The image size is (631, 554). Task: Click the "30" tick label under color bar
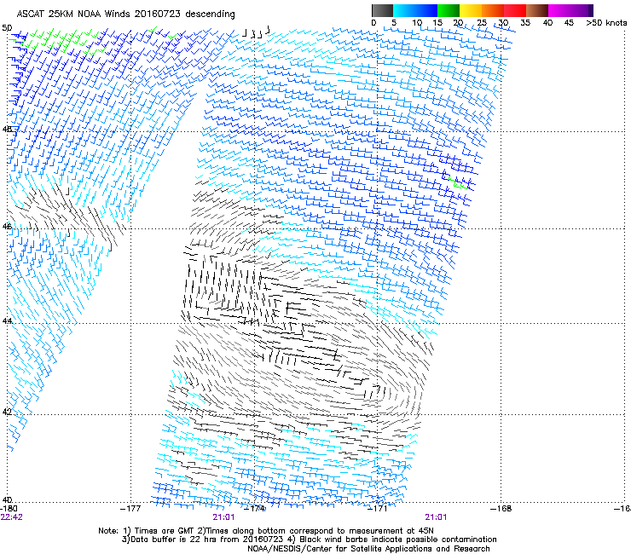click(x=503, y=22)
